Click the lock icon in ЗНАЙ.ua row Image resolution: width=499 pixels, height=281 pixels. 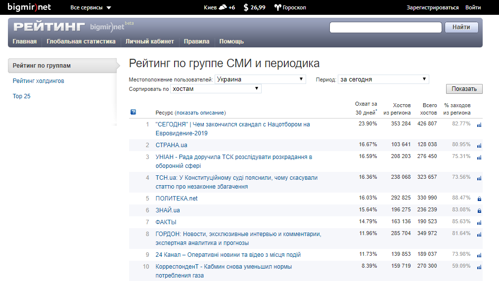click(479, 210)
